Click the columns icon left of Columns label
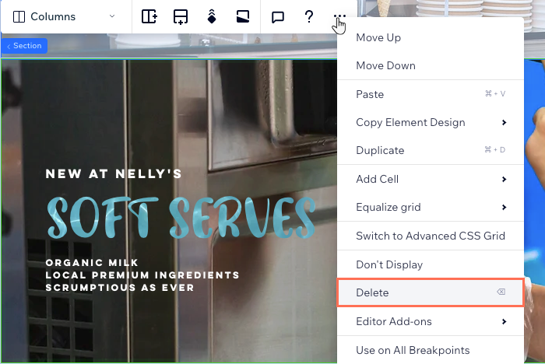 click(19, 16)
